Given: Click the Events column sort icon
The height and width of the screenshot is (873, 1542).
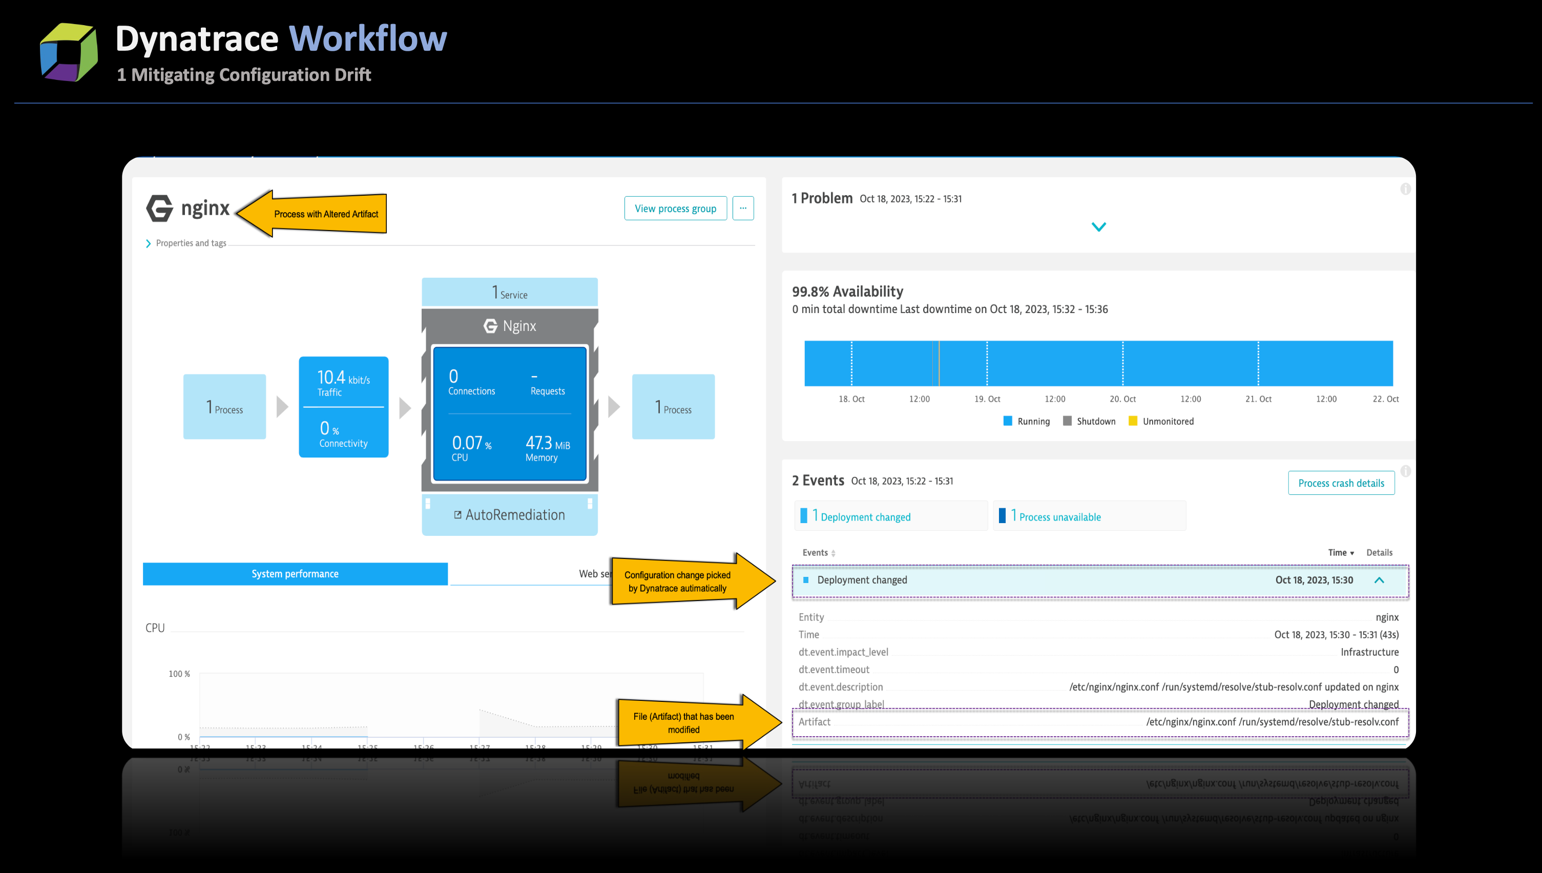Looking at the screenshot, I should [833, 553].
